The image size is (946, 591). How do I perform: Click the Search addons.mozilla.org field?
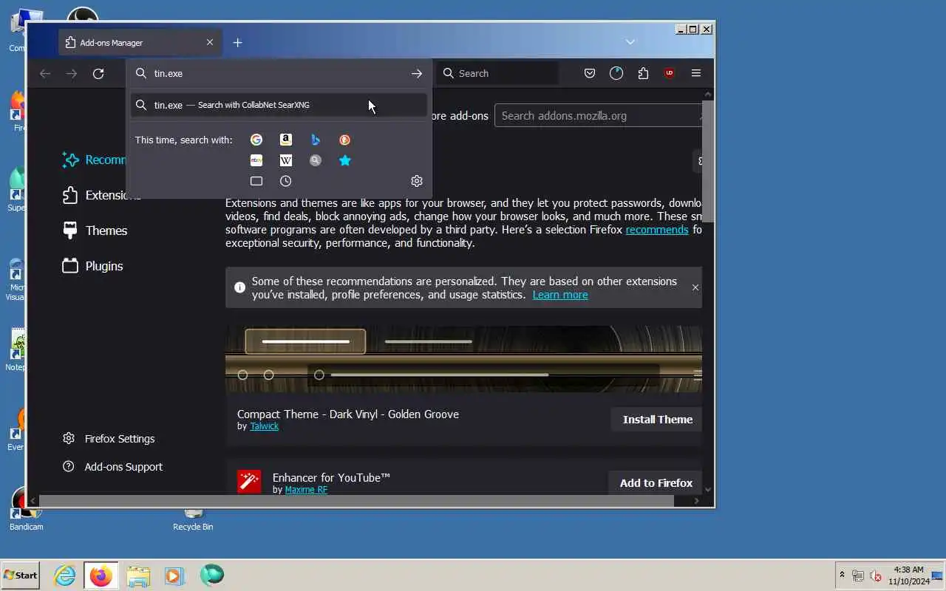point(597,115)
